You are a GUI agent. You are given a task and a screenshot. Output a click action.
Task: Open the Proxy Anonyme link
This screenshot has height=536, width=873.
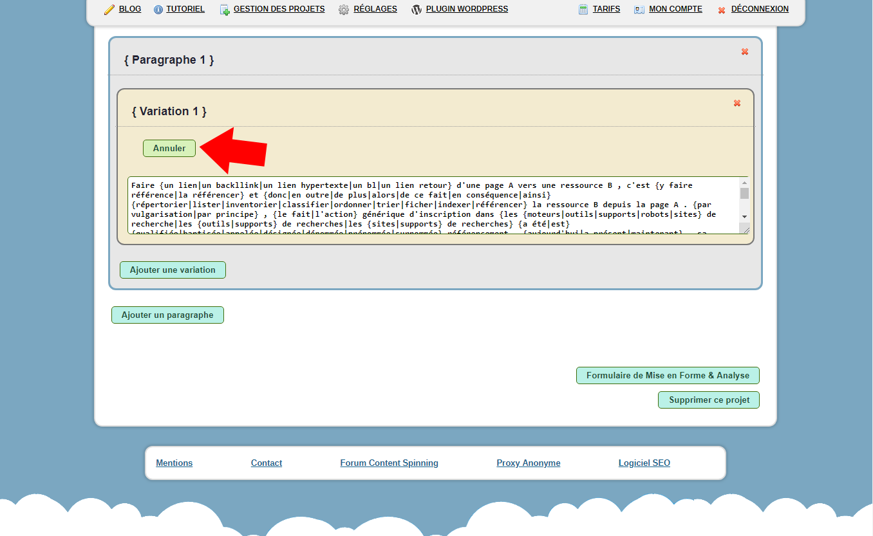point(529,463)
